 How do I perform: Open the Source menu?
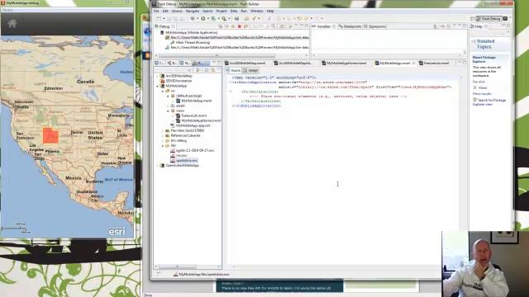[177, 11]
